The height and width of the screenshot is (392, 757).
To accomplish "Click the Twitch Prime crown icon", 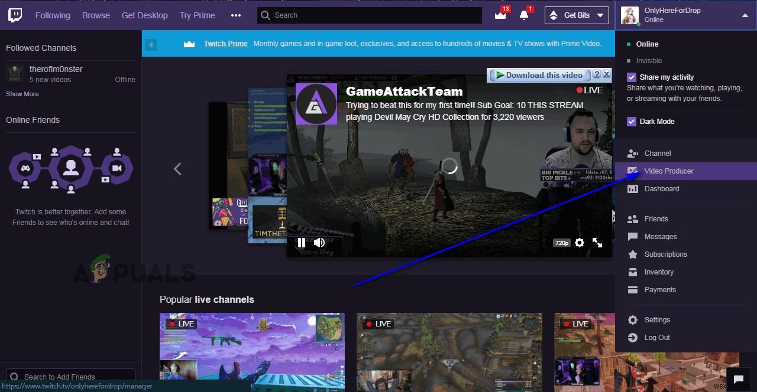I will tap(189, 43).
